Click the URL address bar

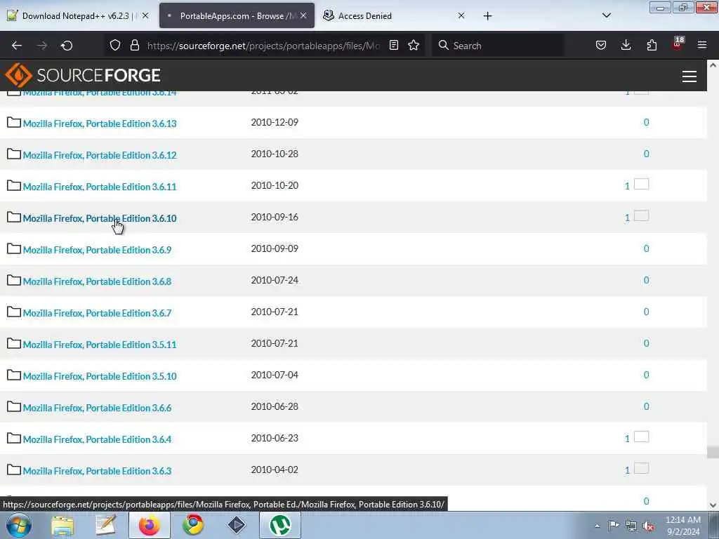pos(263,46)
